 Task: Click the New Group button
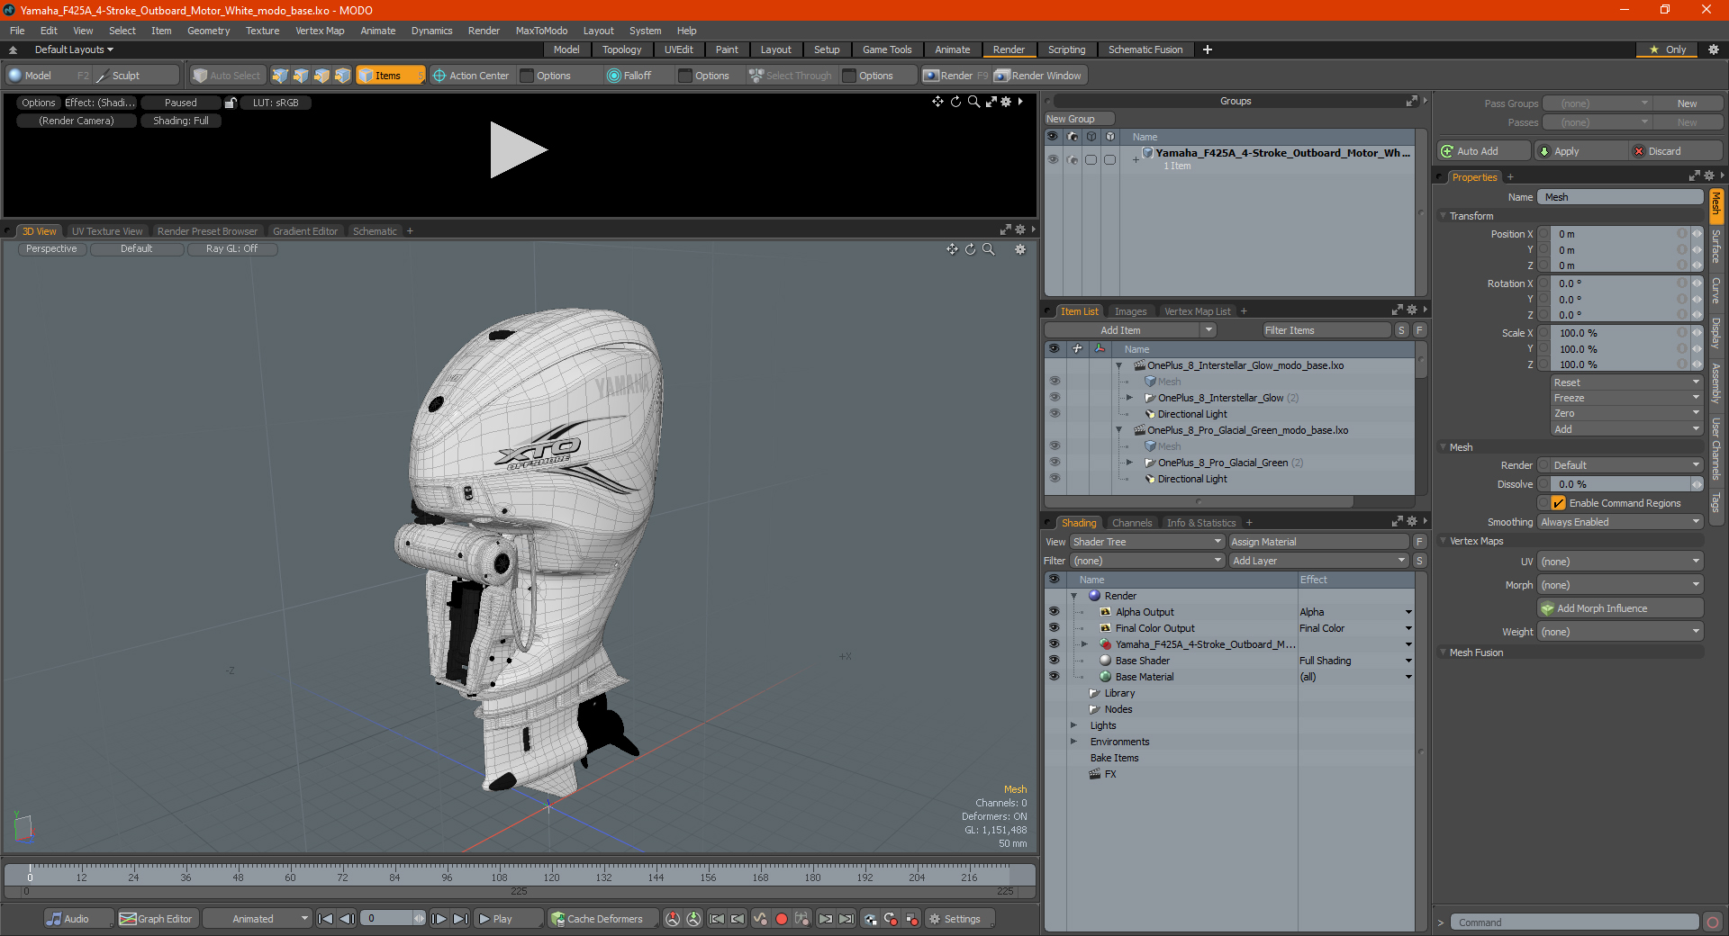tap(1079, 119)
